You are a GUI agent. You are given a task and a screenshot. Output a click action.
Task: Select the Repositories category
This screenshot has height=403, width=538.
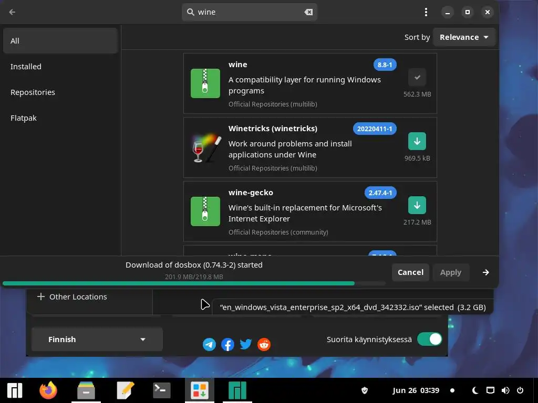coord(60,92)
